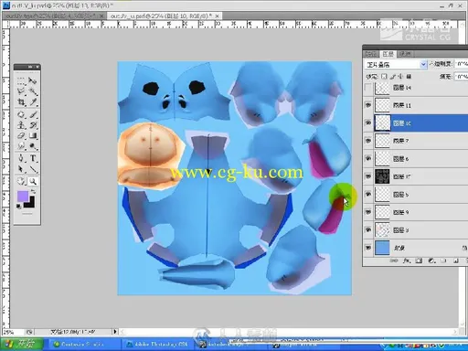Select the Pen tool
The height and width of the screenshot is (351, 468).
point(21,158)
